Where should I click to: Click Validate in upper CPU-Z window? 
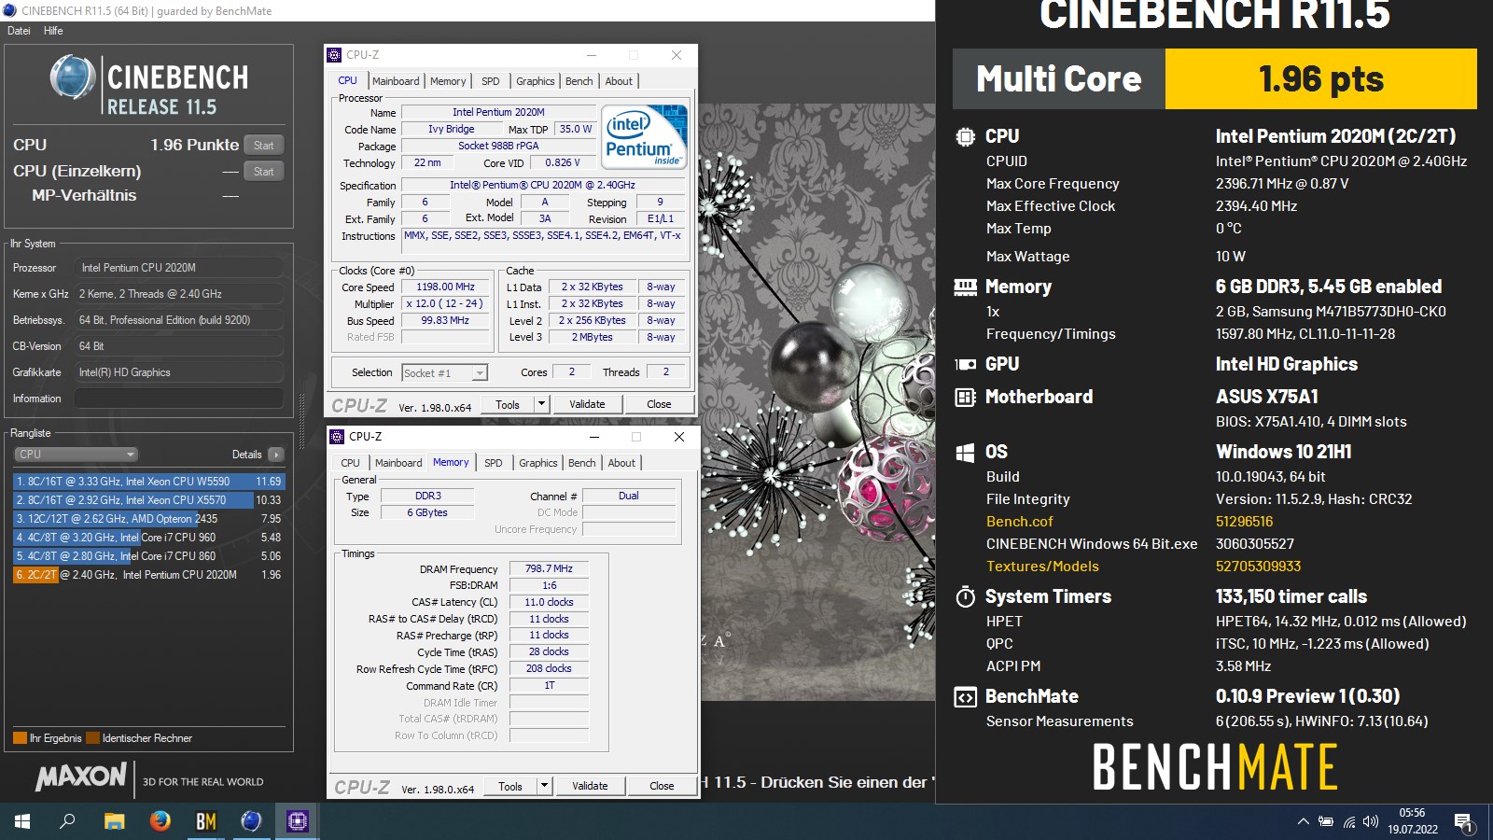coord(587,404)
